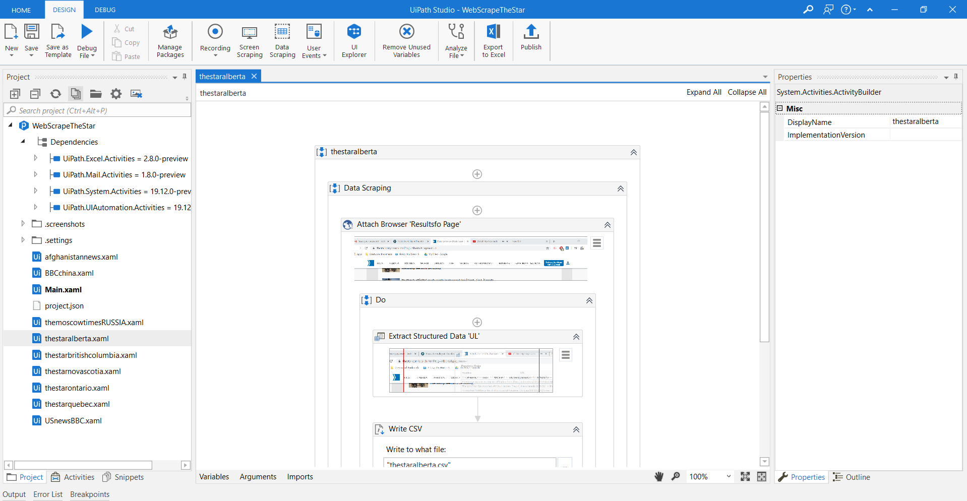This screenshot has width=967, height=501.
Task: Refresh the Project panel
Action: pyautogui.click(x=55, y=94)
